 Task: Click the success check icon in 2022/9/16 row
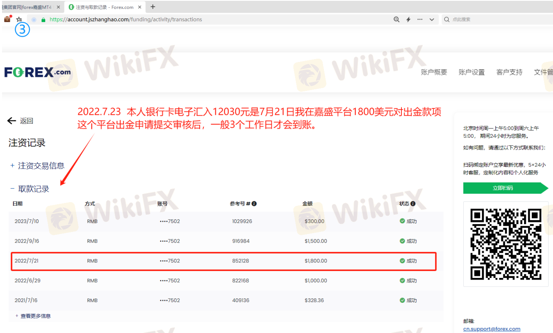point(402,241)
